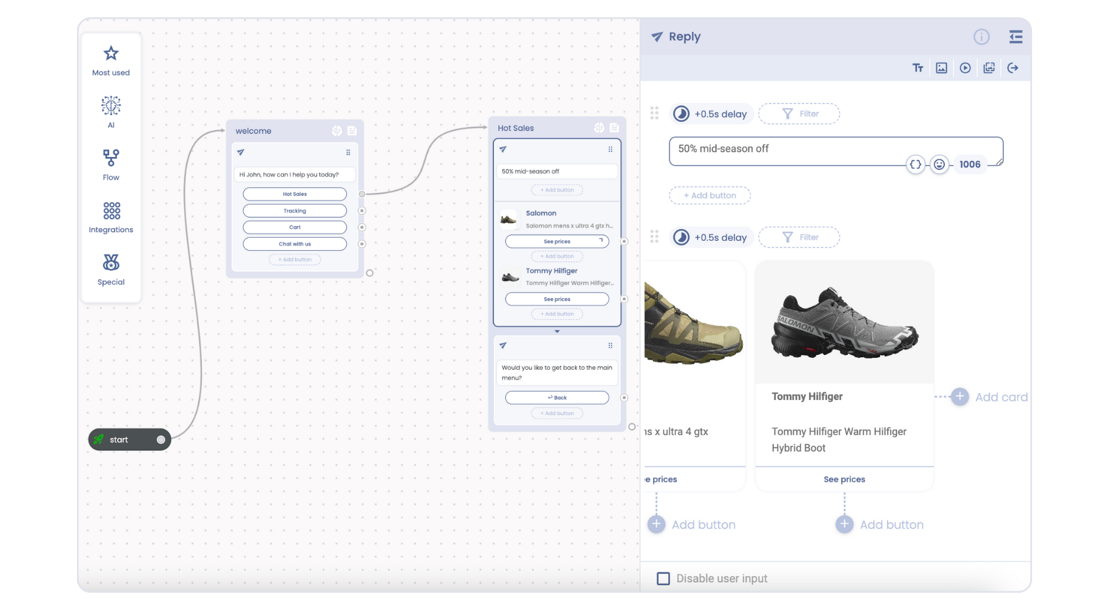
Task: Open notes icon on Hot Sales node header
Action: (614, 128)
